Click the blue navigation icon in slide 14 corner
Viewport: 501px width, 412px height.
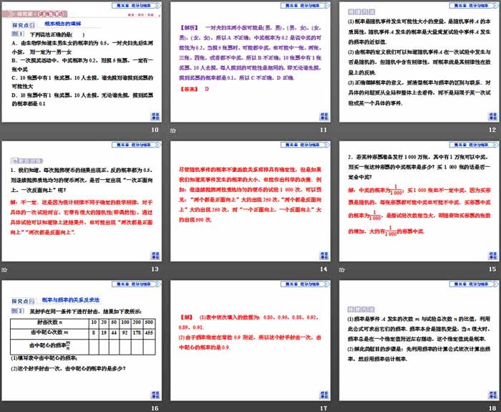pyautogui.click(x=324, y=256)
